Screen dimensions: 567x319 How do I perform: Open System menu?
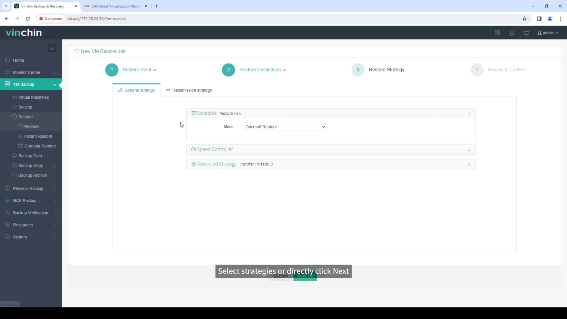tap(31, 237)
